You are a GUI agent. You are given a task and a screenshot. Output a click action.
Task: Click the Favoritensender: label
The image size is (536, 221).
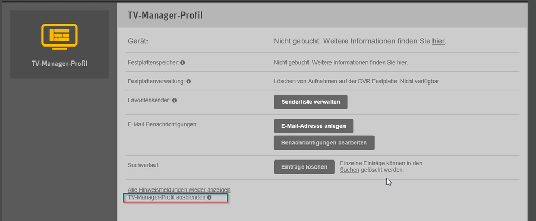tap(149, 100)
